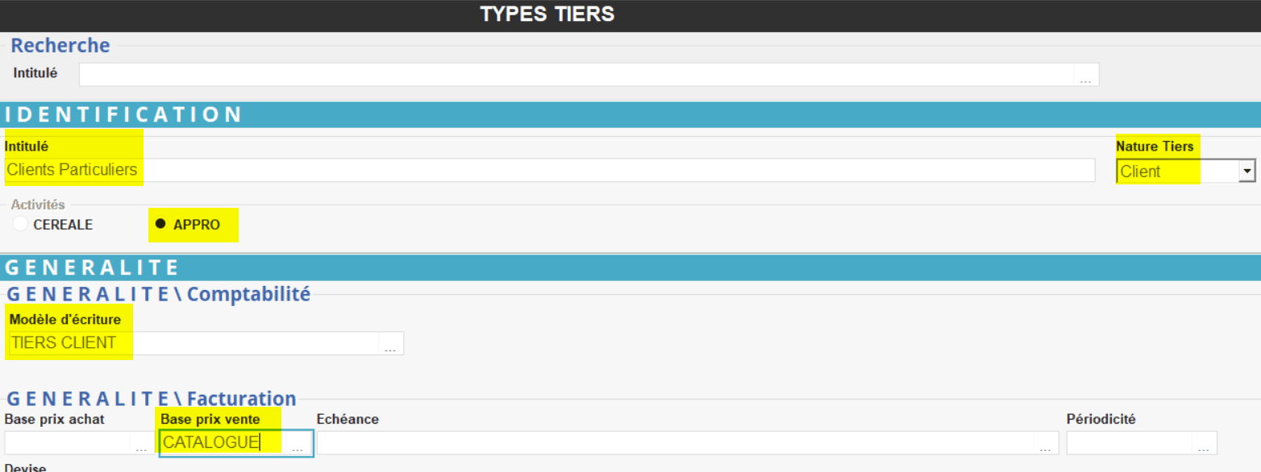This screenshot has height=472, width=1261.
Task: Click the Echéance input field
Action: click(x=676, y=443)
